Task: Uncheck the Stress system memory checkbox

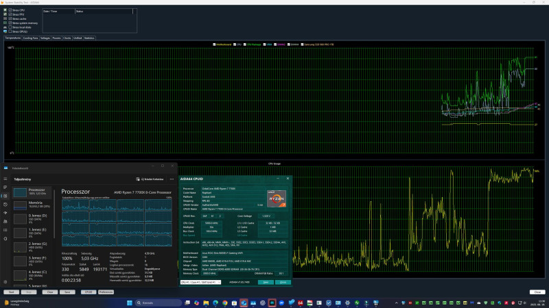Action: 10,23
